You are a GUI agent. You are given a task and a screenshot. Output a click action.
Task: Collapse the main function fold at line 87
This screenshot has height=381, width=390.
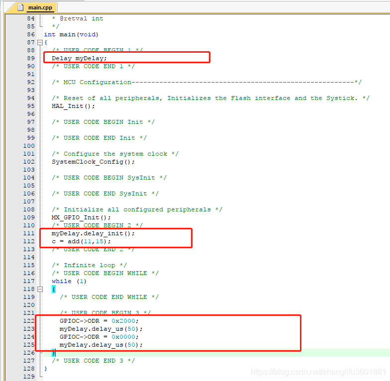coord(40,43)
